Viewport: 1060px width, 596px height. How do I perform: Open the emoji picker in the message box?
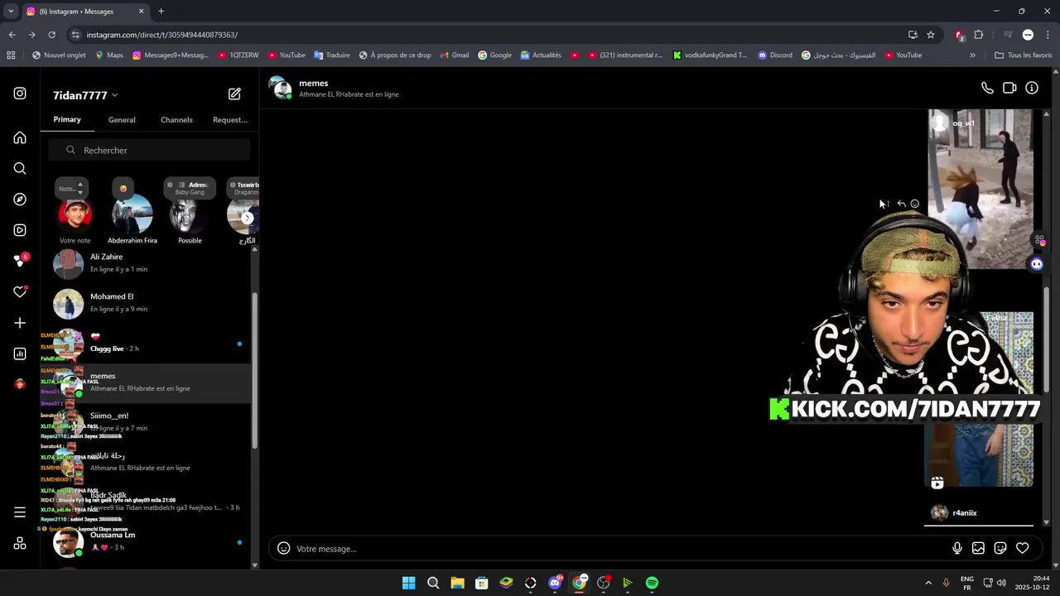click(283, 548)
